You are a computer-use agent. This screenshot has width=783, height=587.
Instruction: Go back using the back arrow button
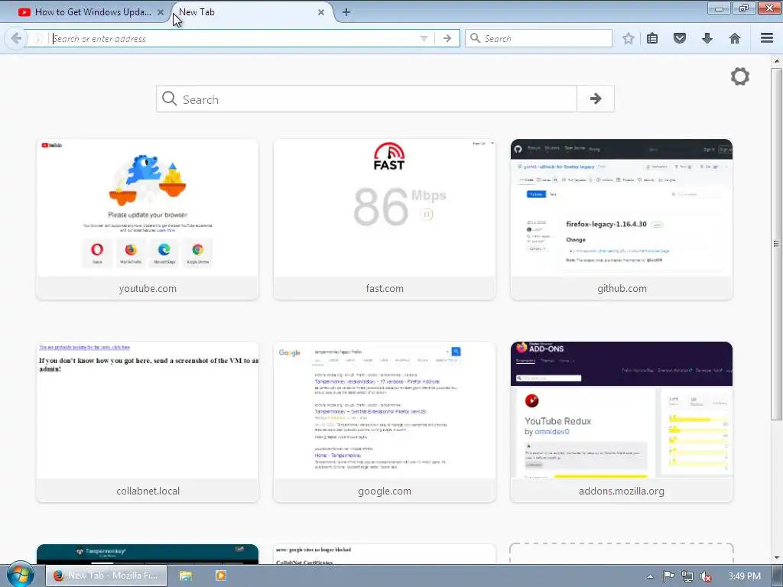coord(16,38)
